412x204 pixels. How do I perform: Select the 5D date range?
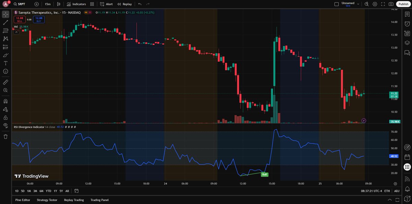point(23,191)
